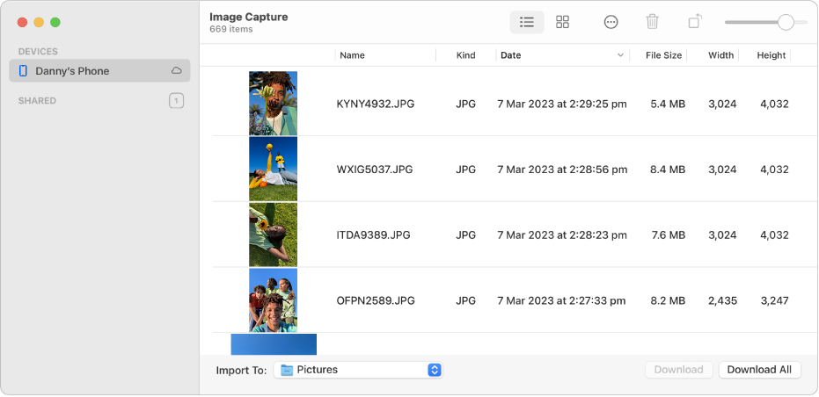Switch to grid icon view
819x397 pixels.
coord(563,22)
